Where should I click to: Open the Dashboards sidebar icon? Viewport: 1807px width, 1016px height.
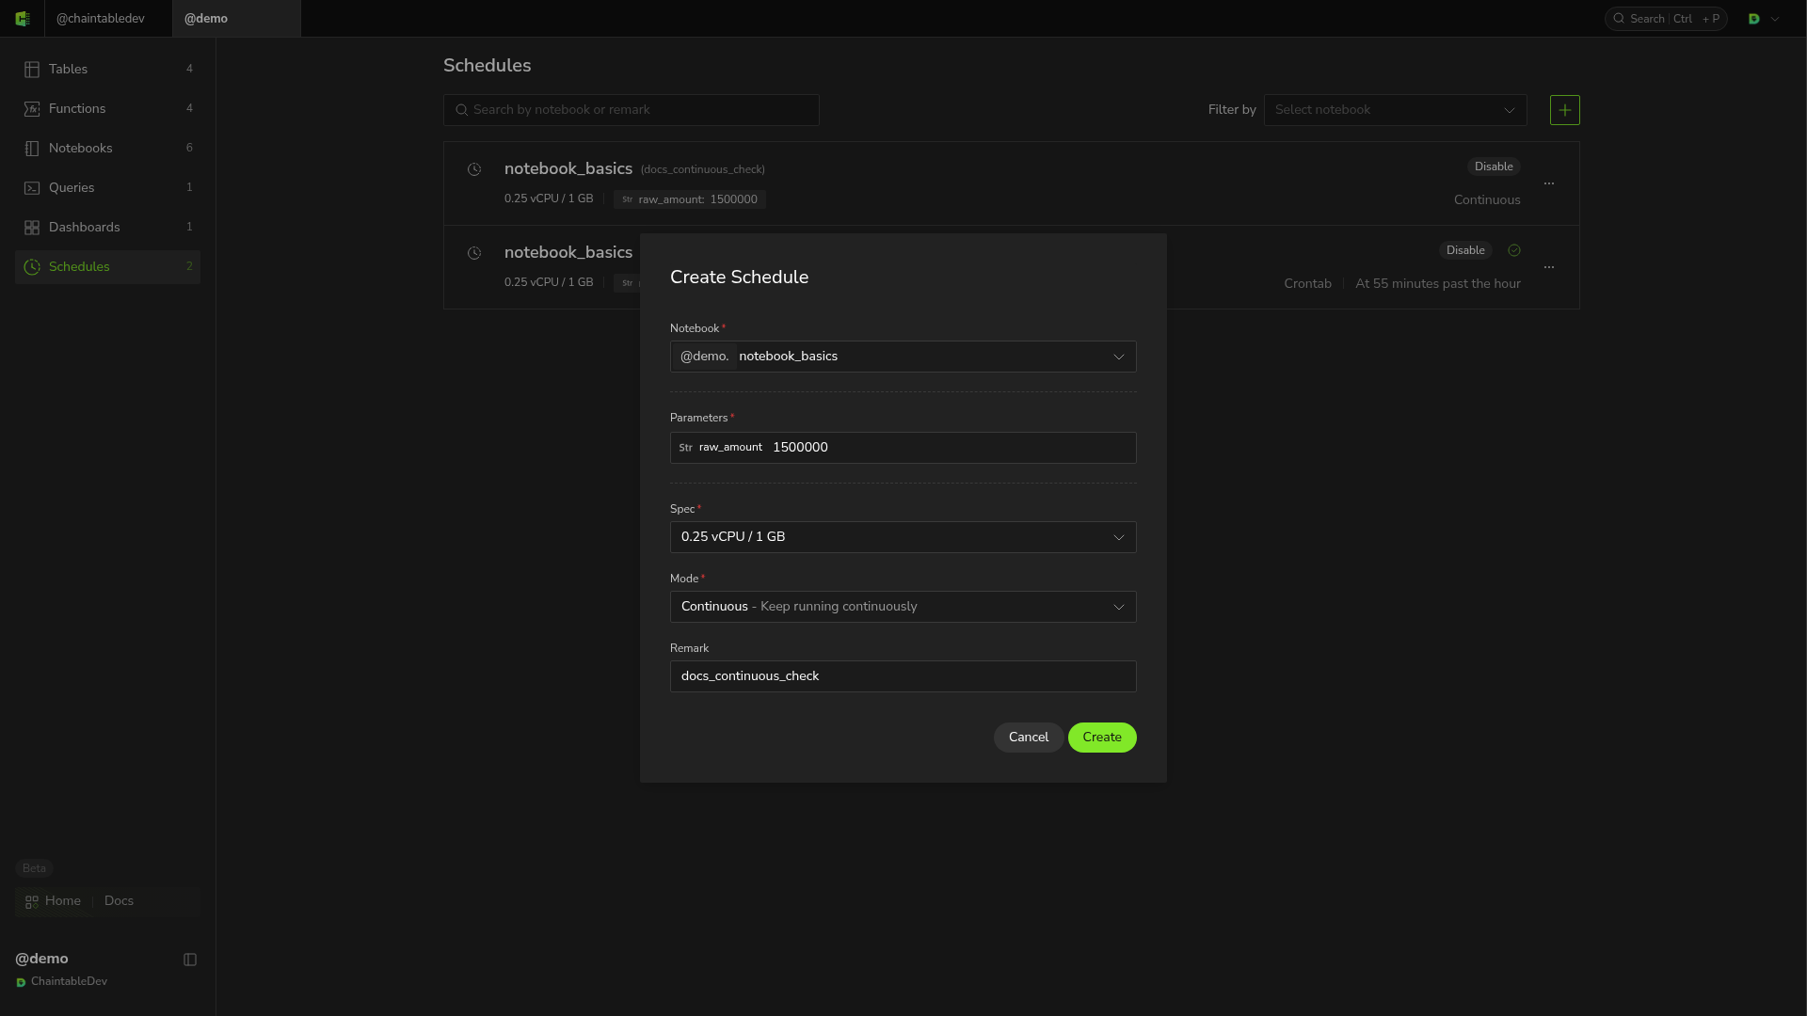tap(32, 228)
